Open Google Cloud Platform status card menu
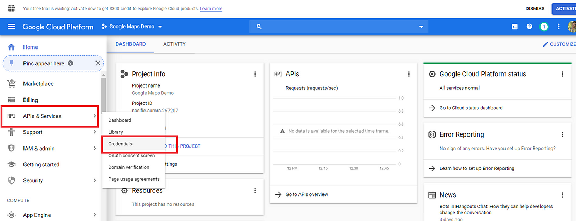 click(562, 74)
